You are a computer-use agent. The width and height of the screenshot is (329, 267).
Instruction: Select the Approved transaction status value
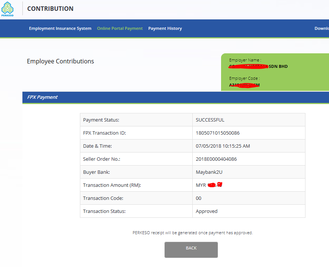click(207, 211)
